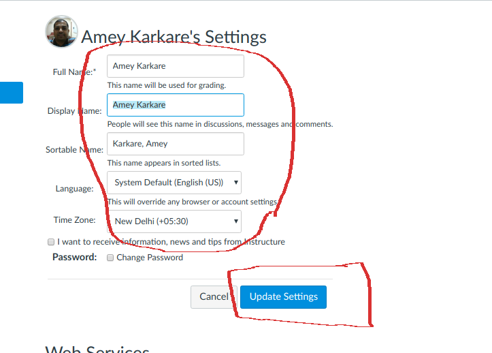Click the "Time Zone:" label

(x=74, y=219)
